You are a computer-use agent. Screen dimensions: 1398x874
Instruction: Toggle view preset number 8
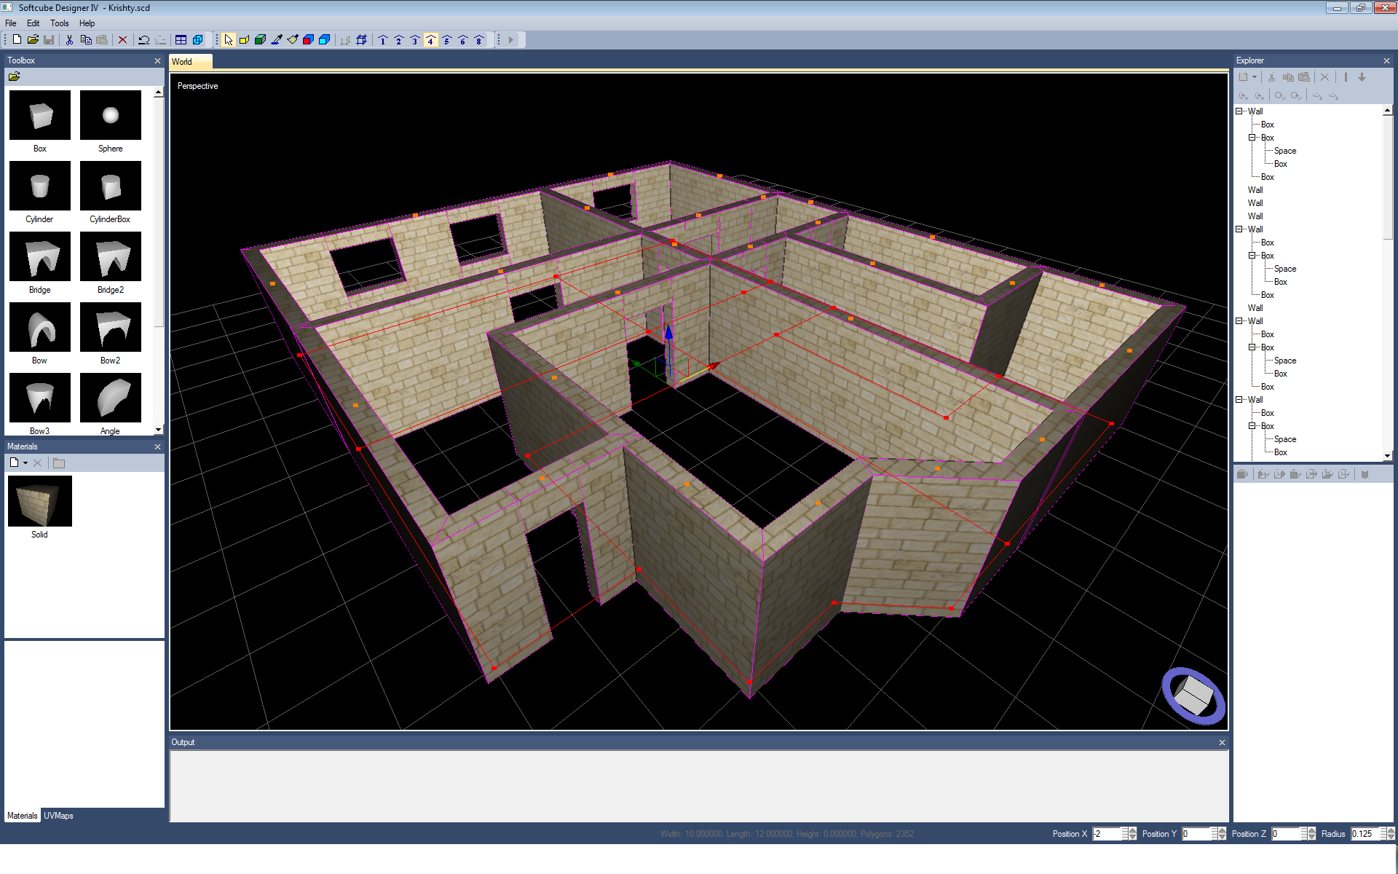click(479, 40)
